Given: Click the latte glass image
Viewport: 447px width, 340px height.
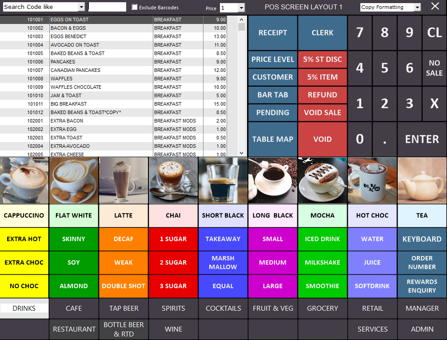Looking at the screenshot, I should [124, 180].
